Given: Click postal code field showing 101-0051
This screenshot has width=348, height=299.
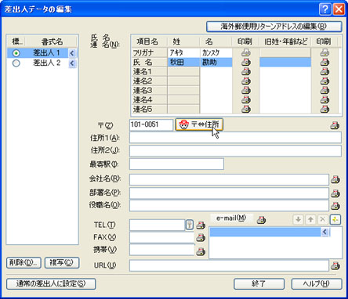Looking at the screenshot, I should 151,124.
